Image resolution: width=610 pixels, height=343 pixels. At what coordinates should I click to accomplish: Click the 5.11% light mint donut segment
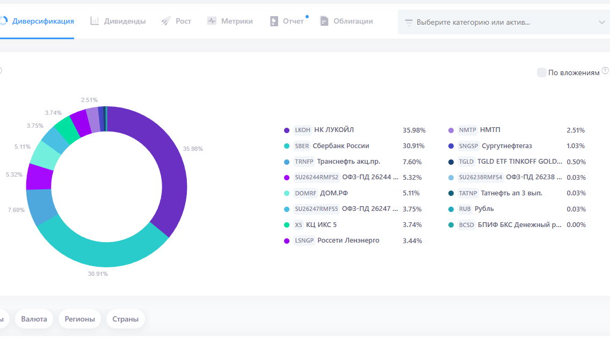pos(45,155)
